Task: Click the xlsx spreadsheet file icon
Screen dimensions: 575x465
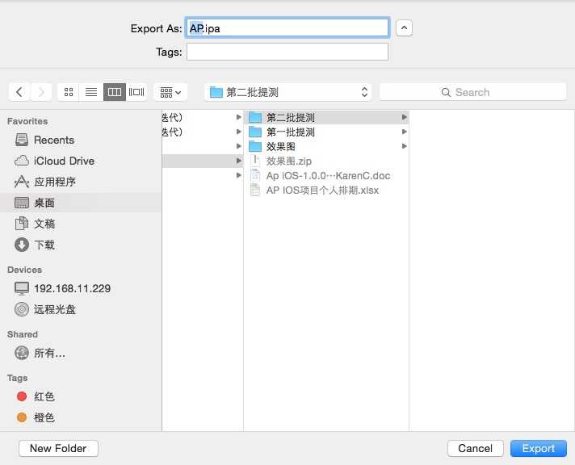Action: click(255, 190)
